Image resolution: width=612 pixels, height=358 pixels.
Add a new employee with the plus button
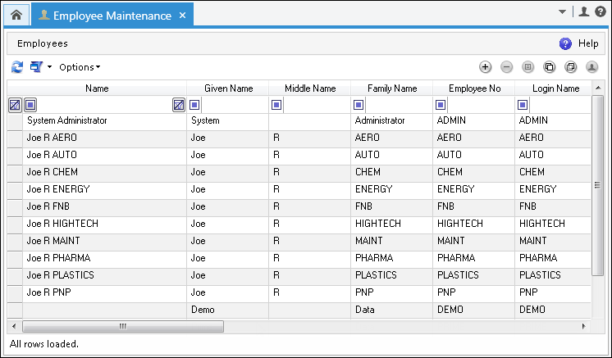pyautogui.click(x=485, y=67)
